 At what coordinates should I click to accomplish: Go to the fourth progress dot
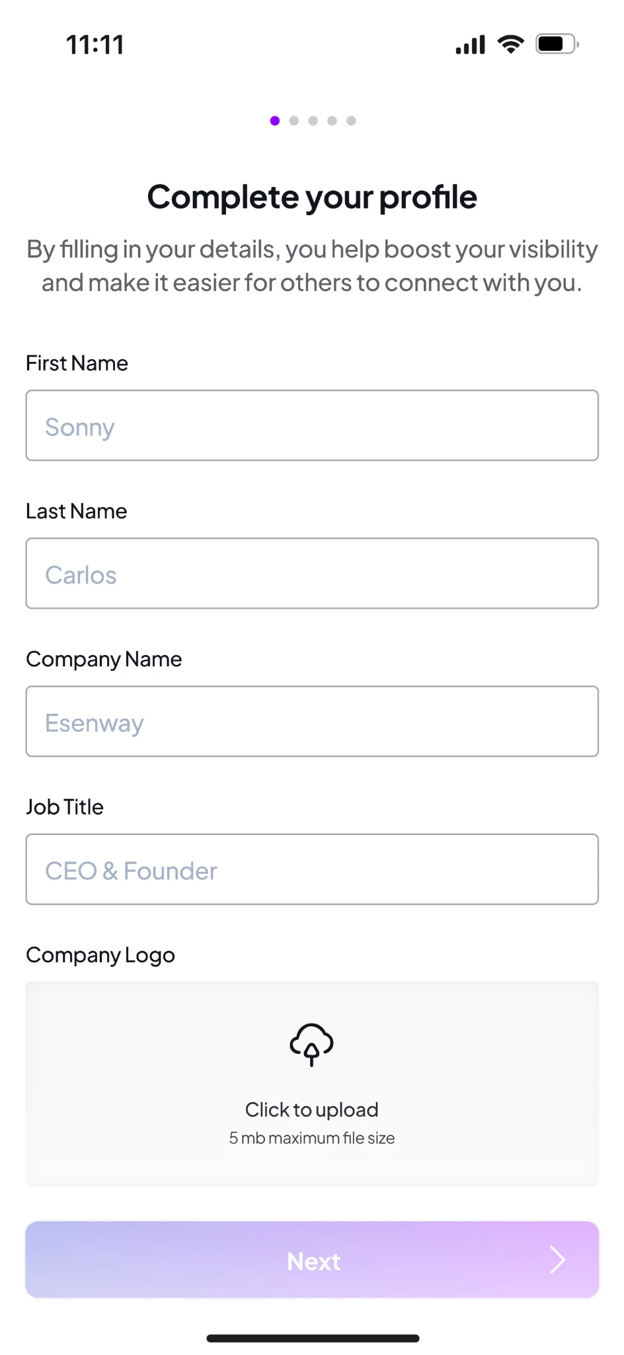332,120
